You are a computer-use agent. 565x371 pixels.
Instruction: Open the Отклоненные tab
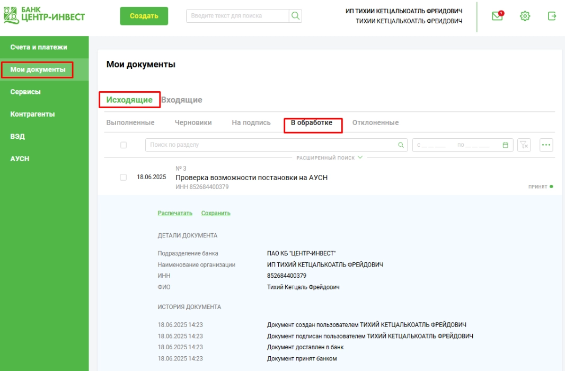point(375,122)
